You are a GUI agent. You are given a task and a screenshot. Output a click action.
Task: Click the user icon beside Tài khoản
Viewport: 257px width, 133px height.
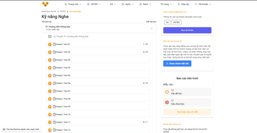(196, 4)
